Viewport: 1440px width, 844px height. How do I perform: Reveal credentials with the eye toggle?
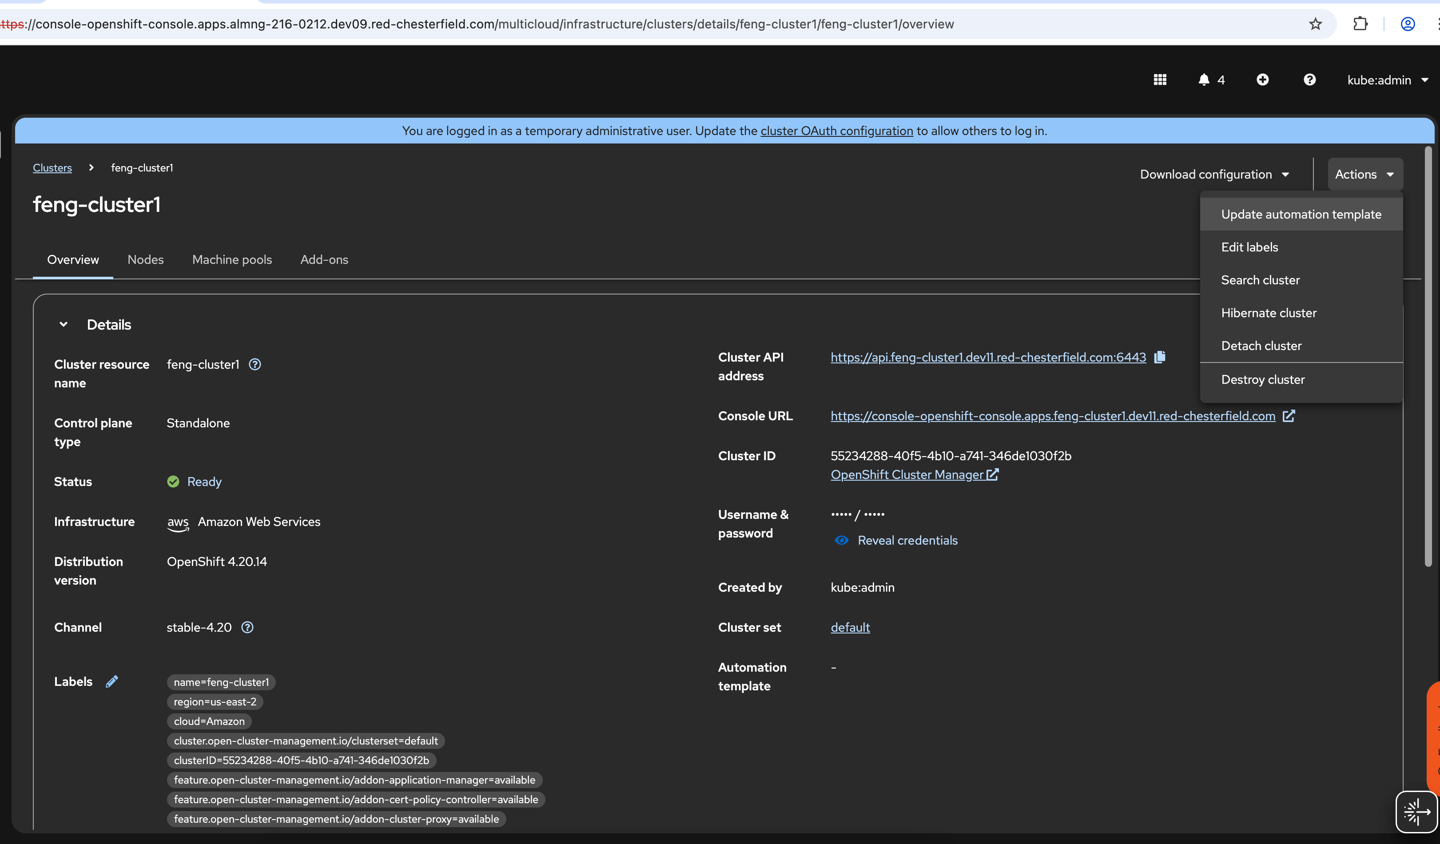(x=841, y=541)
